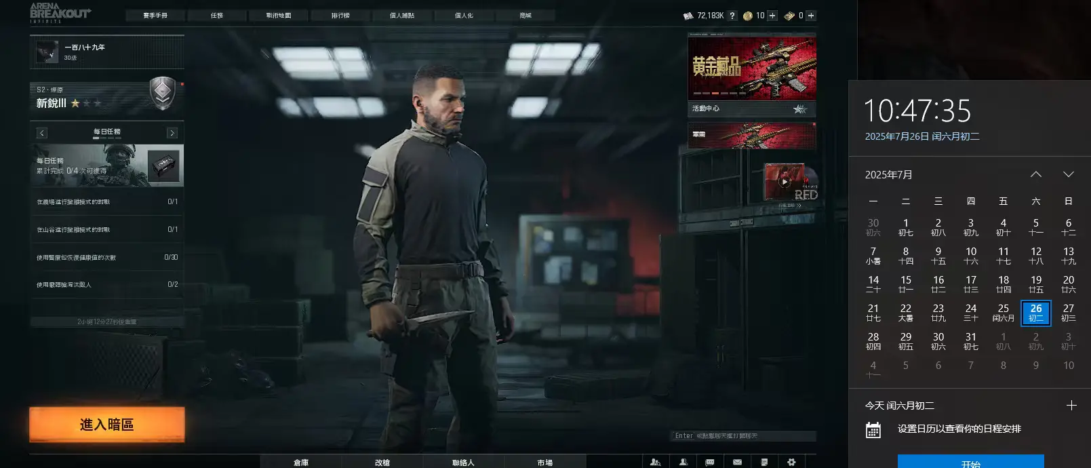Image resolution: width=1091 pixels, height=468 pixels.
Task: Open the 賽季手冊 season handbook tab
Action: (x=155, y=15)
